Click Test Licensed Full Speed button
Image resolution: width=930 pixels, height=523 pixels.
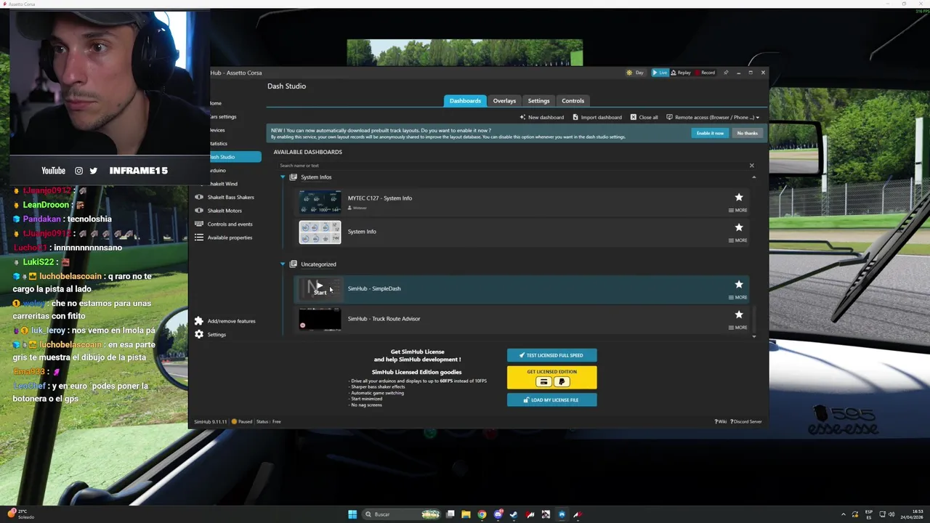(551, 355)
